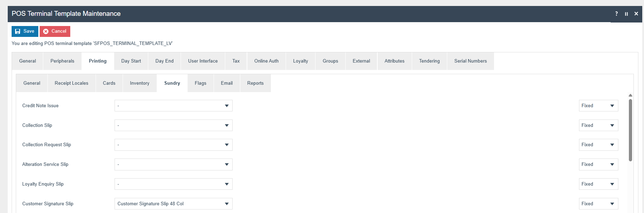Open the Flags sub-tab
The image size is (644, 213).
tap(200, 83)
